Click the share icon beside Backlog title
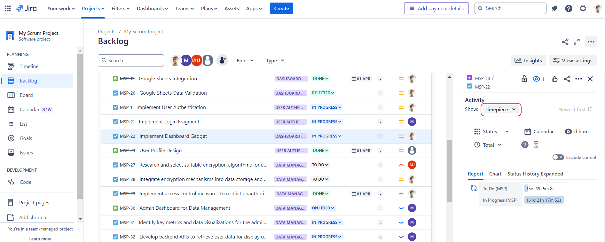The height and width of the screenshot is (242, 605). (x=565, y=42)
